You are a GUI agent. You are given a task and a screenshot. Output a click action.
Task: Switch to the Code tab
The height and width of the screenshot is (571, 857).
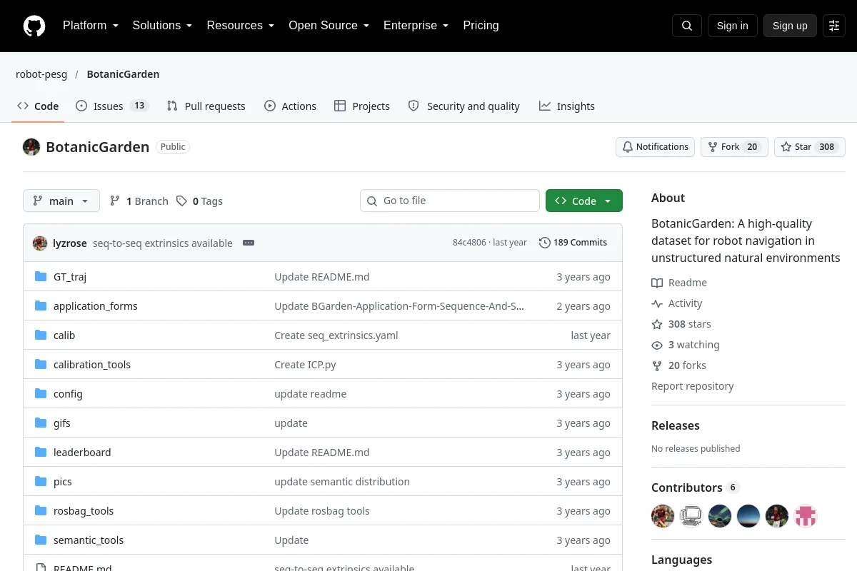[38, 106]
